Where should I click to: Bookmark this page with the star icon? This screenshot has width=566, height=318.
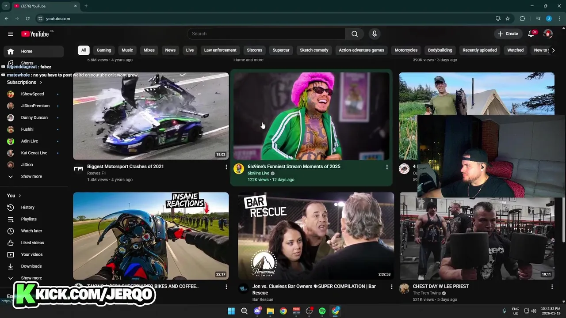[x=508, y=19]
